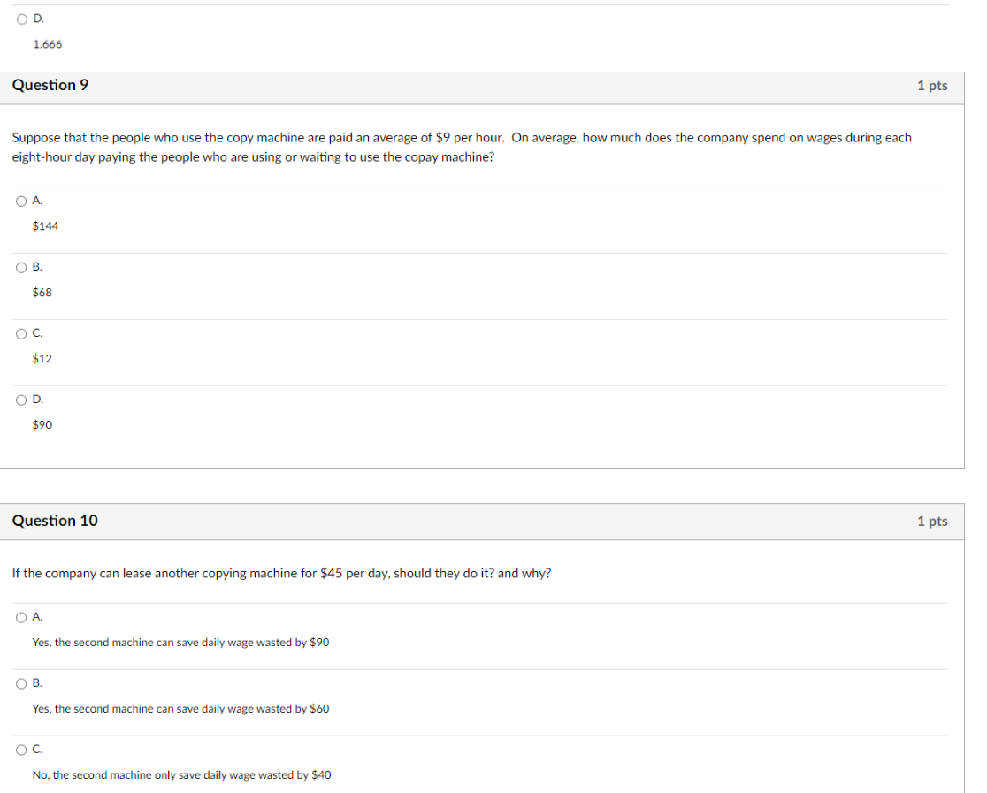Click the Question 9 heading
Viewport: 987px width, 793px height.
pyautogui.click(x=50, y=85)
